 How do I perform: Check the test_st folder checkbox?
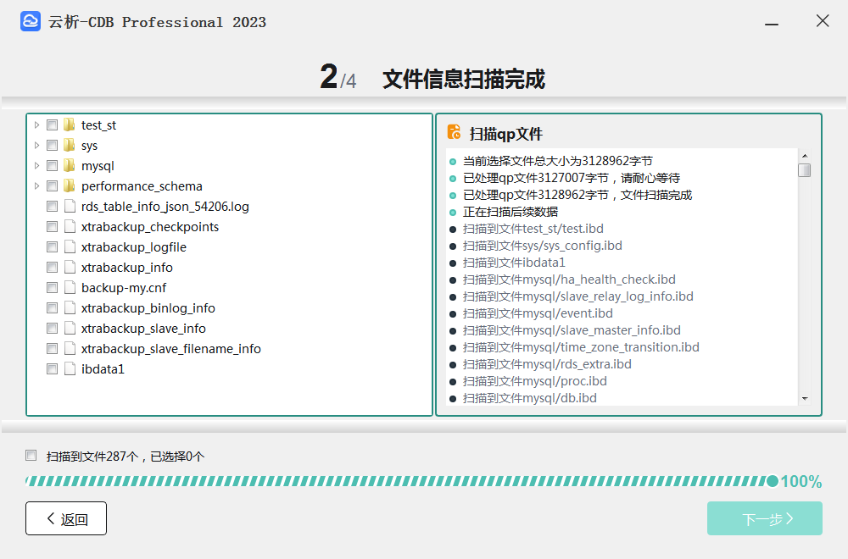52,125
